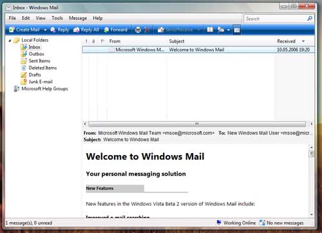
Task: Click the message list right scroll arrow
Action: [312, 124]
